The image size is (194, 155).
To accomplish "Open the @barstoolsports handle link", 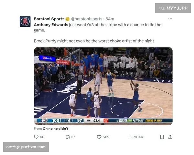I will [86, 19].
